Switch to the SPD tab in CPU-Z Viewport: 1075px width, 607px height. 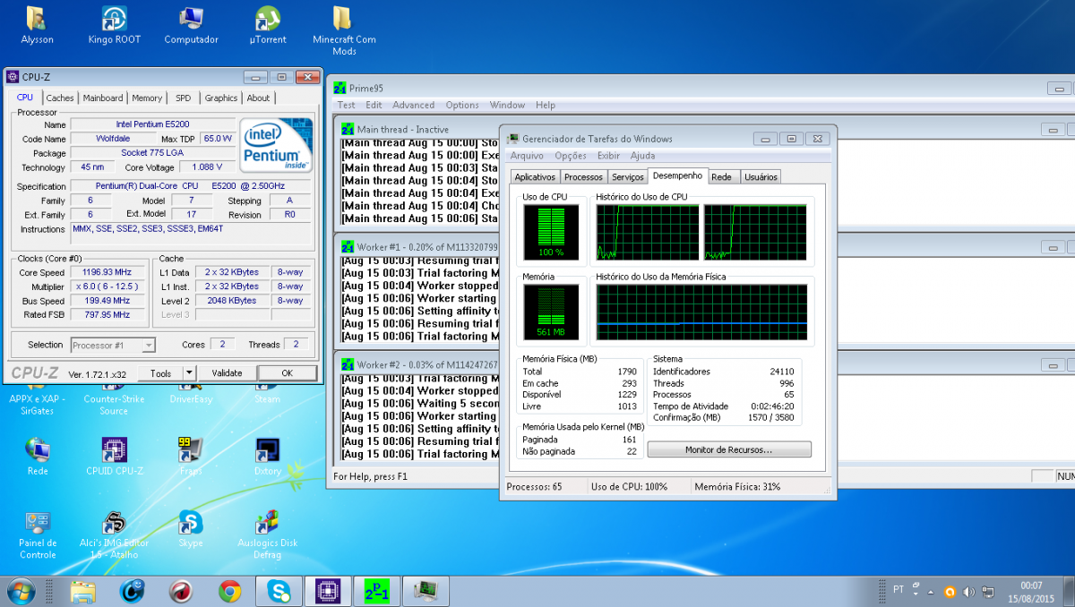point(183,98)
